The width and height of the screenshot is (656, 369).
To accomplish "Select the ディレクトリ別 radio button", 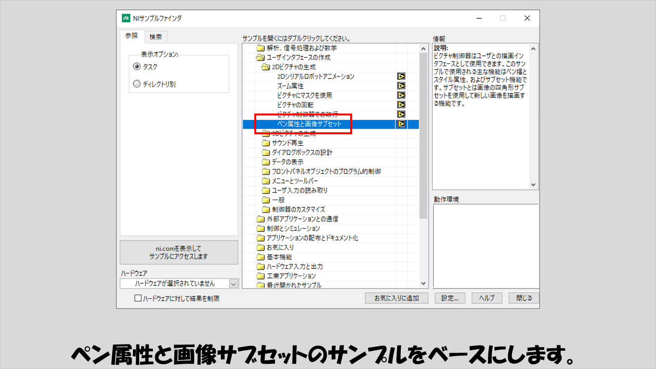I will tap(137, 84).
